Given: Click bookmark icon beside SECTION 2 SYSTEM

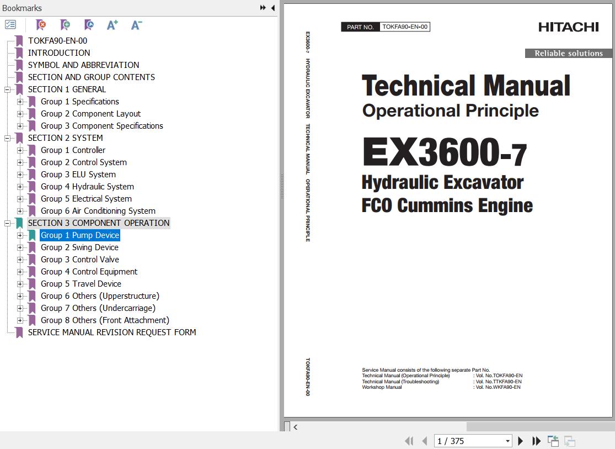Looking at the screenshot, I should click(19, 138).
